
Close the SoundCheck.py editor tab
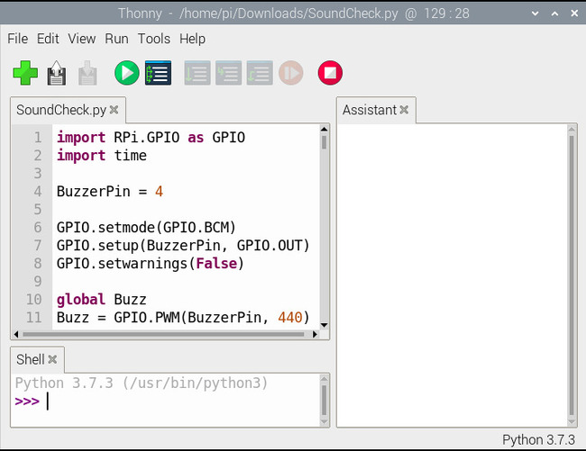click(114, 110)
